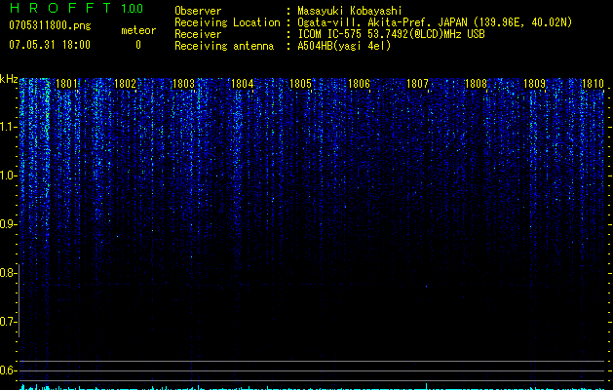Click the Observer label

[x=198, y=11]
